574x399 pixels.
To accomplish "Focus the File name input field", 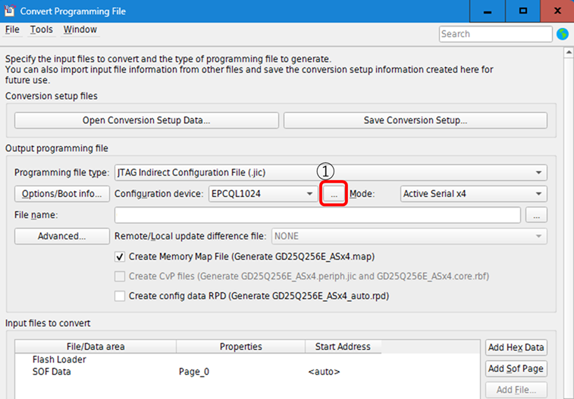I will (318, 215).
